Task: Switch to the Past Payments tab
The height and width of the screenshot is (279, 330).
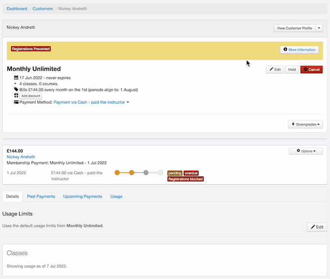Action: 41,197
